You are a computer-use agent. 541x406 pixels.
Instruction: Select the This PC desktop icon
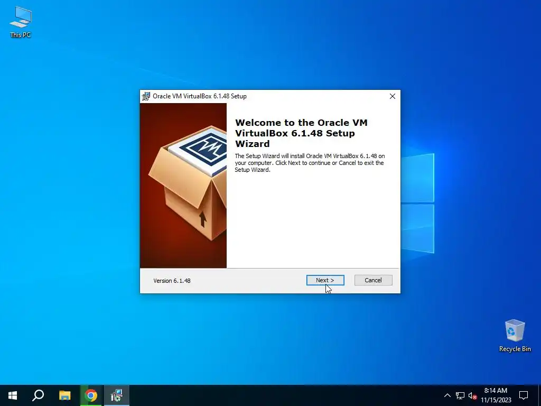point(21,22)
